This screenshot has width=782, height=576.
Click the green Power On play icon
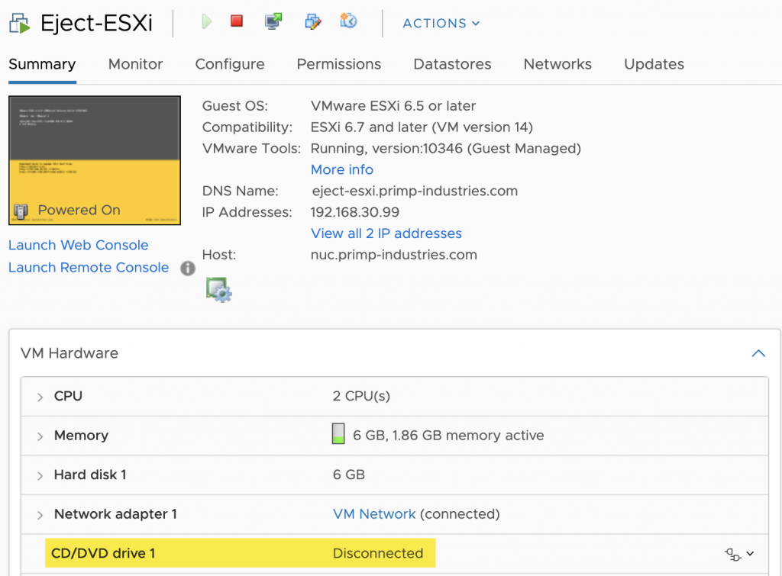pyautogui.click(x=206, y=22)
